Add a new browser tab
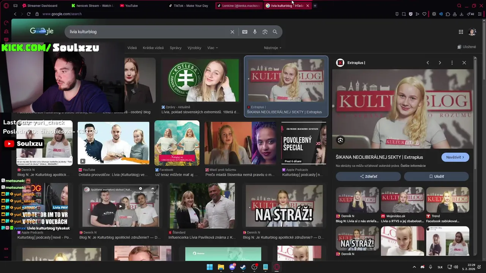 point(315,6)
